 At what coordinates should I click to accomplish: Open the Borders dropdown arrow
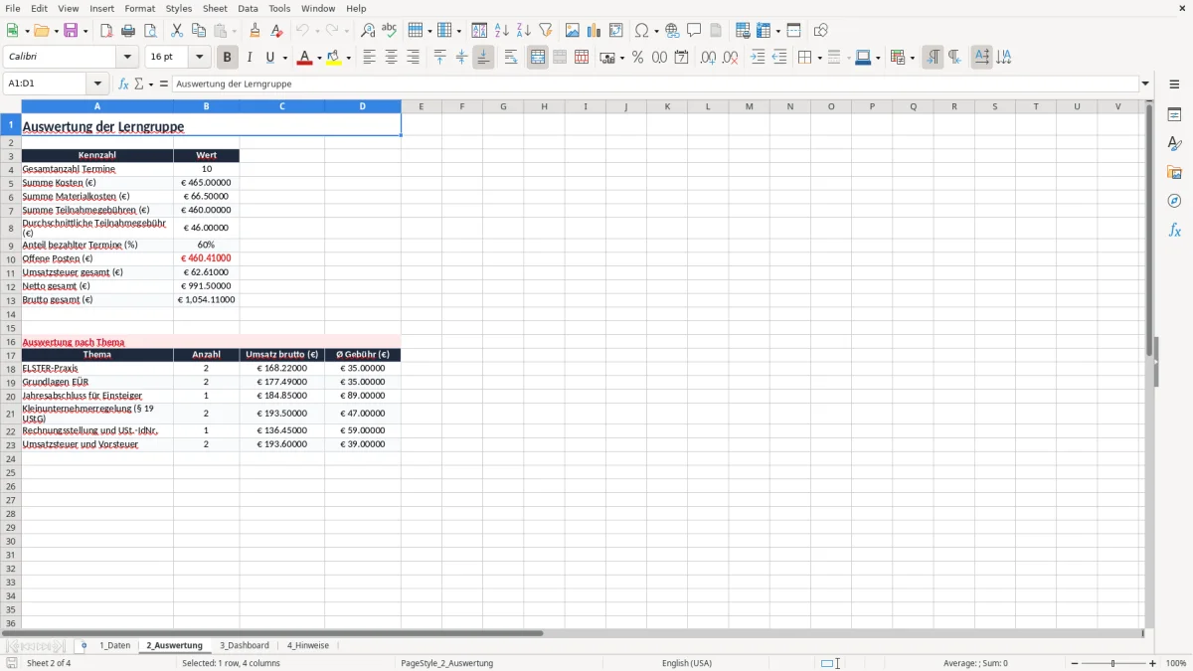(x=819, y=58)
